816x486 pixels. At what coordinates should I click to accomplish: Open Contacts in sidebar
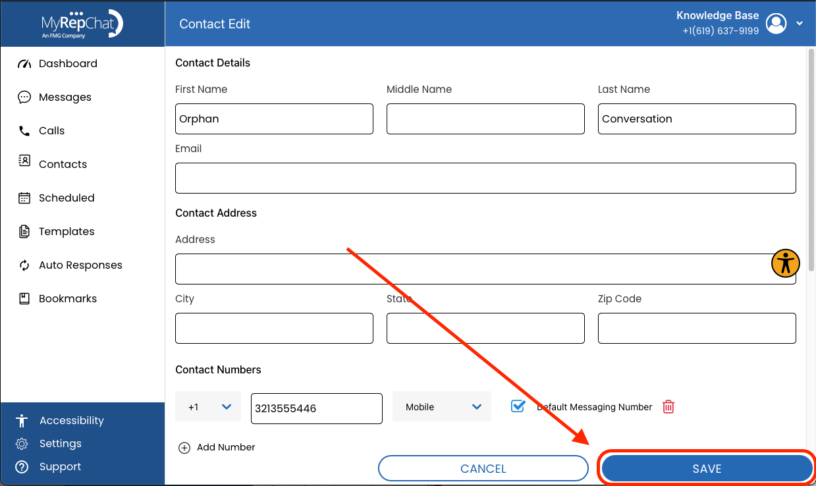tap(63, 165)
